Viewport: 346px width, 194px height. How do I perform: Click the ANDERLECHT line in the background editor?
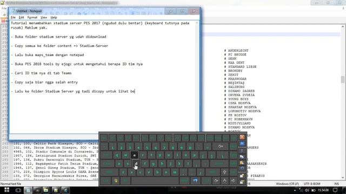pyautogui.click(x=236, y=51)
